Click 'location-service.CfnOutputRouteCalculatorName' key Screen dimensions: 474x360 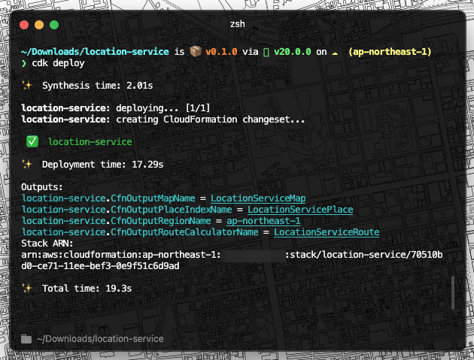click(140, 232)
